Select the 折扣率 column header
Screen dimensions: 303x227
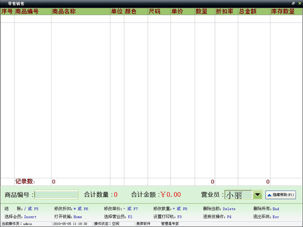point(226,11)
